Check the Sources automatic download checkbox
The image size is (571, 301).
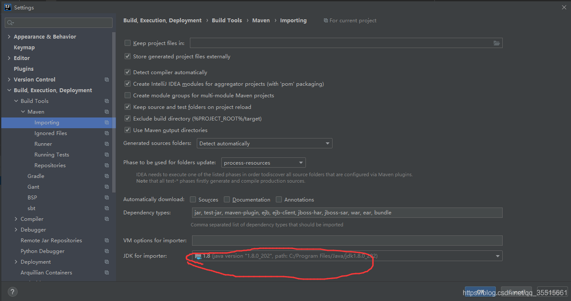[x=192, y=199]
